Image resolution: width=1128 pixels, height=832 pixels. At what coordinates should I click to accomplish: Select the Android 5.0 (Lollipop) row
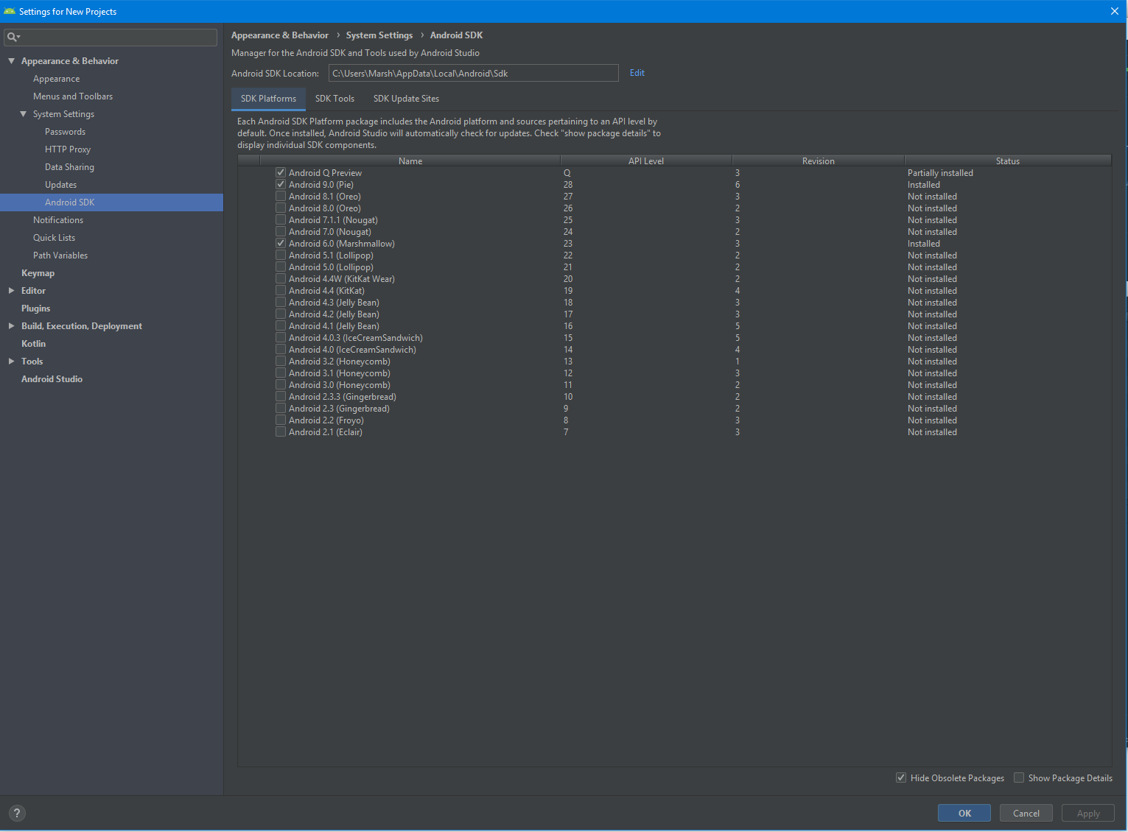674,267
